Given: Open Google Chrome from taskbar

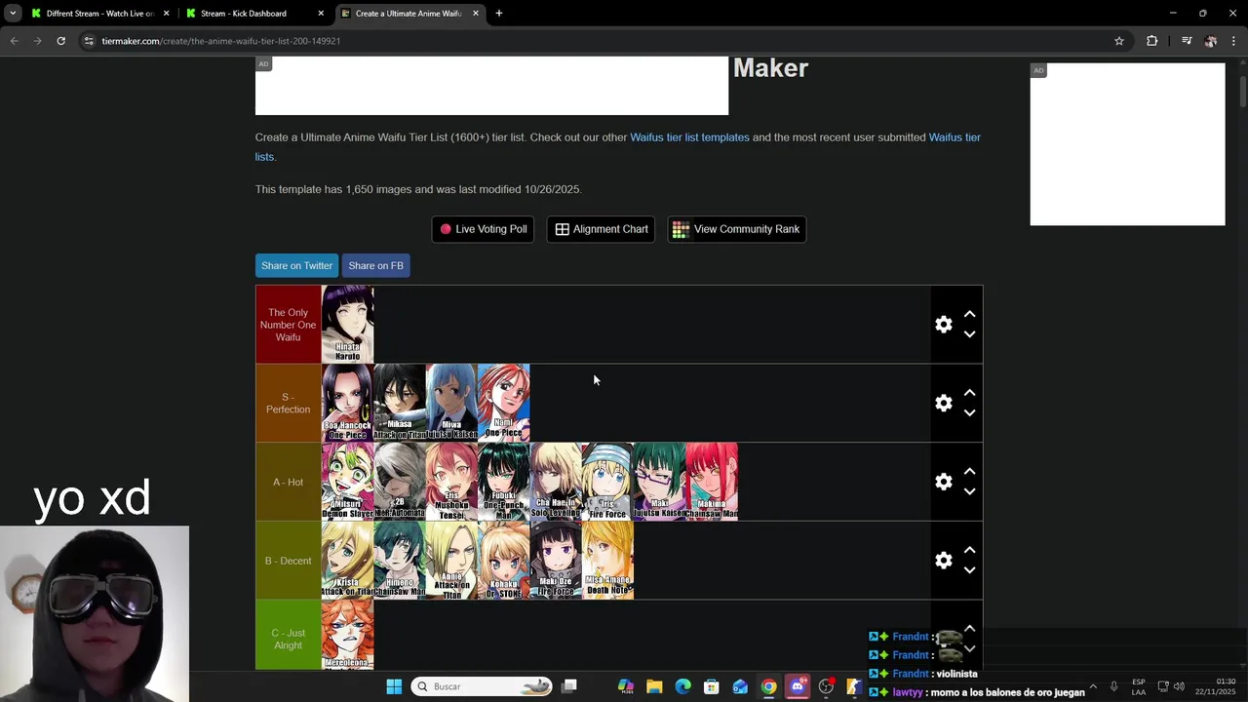Looking at the screenshot, I should pos(769,686).
